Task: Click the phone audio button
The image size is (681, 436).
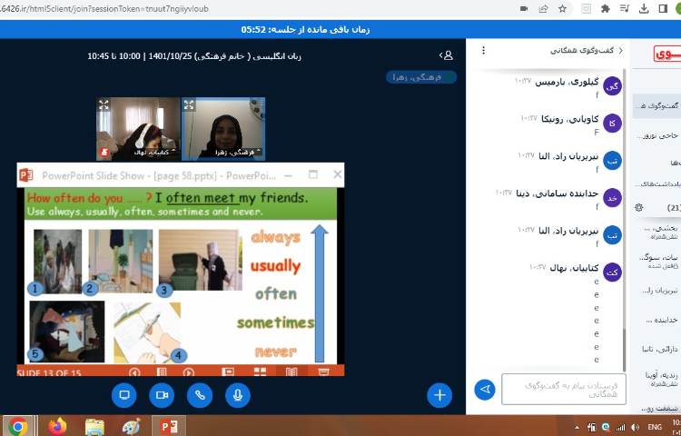Action: pyautogui.click(x=200, y=395)
